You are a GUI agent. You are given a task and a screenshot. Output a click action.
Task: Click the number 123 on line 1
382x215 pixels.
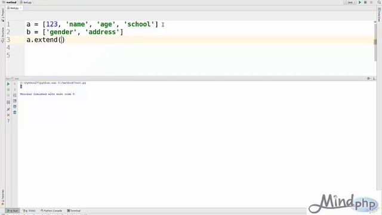pos(52,24)
